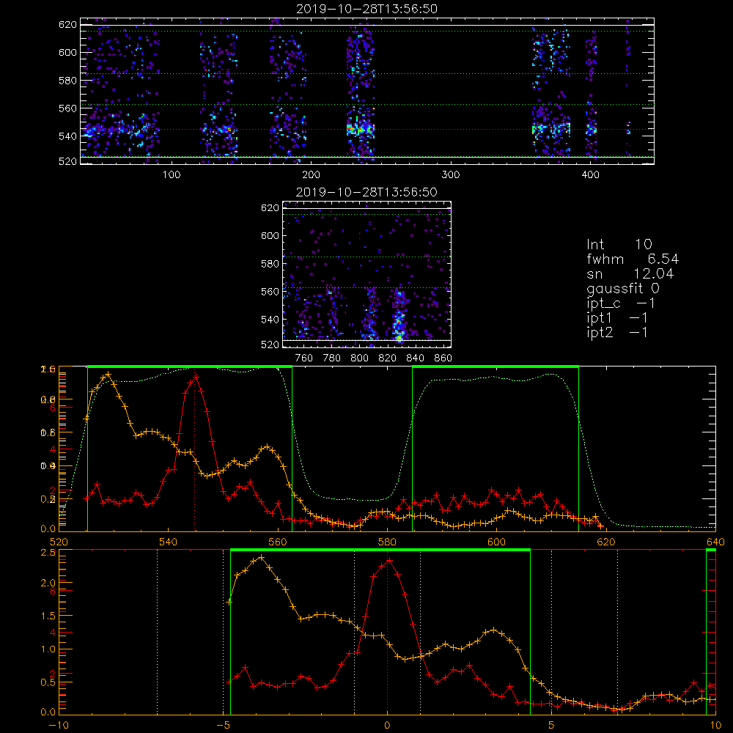The height and width of the screenshot is (733, 733).
Task: Click the middle plot title 2019-10-28T13:56:50
Action: [366, 192]
